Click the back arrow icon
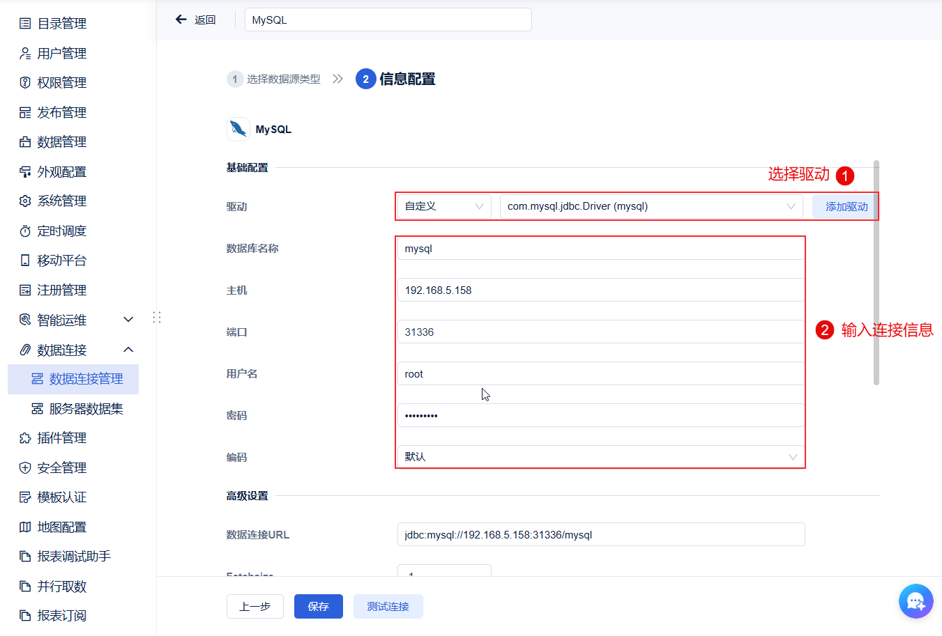The height and width of the screenshot is (636, 942). click(x=181, y=20)
